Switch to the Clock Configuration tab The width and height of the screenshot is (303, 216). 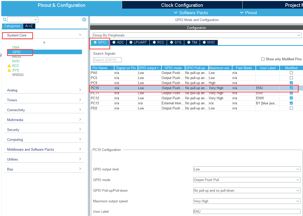182,5
